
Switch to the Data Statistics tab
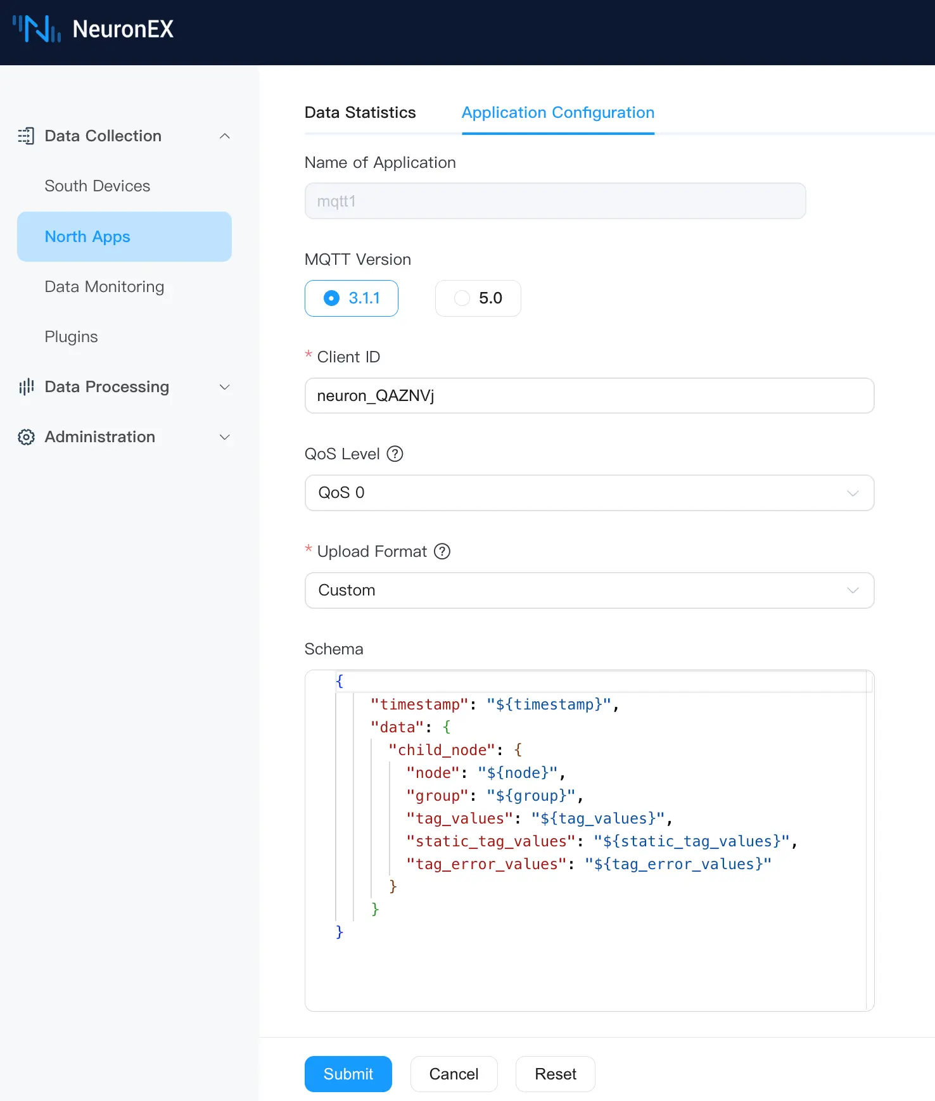[360, 113]
